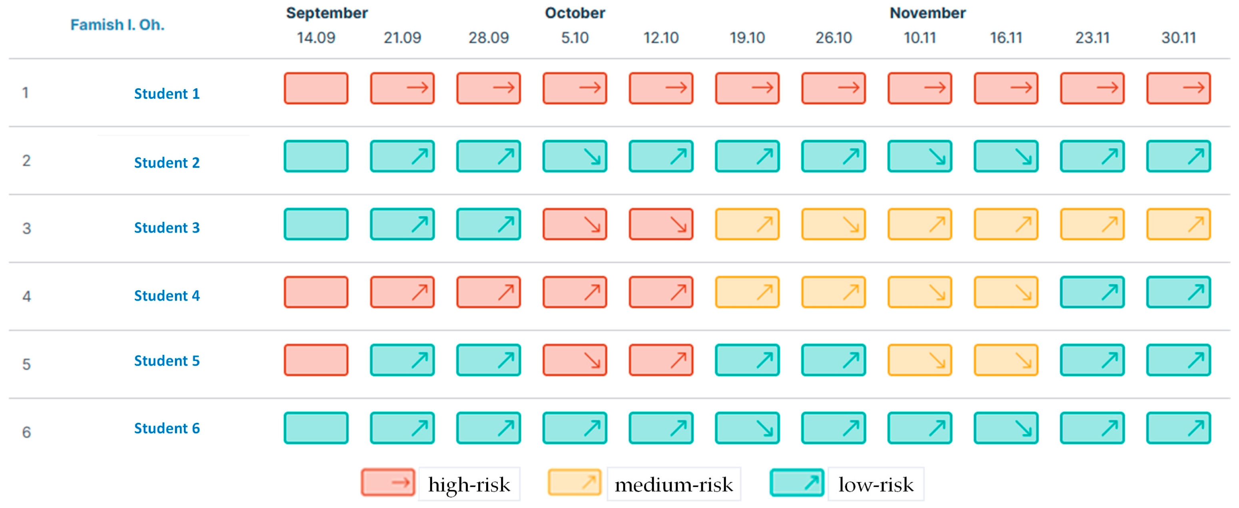Click Student 5 medium-risk box on 16.11

point(1006,360)
